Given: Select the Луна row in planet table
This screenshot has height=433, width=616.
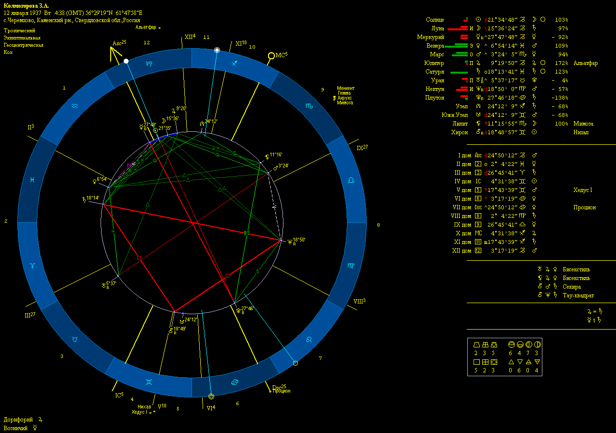Looking at the screenshot, I should [x=500, y=28].
